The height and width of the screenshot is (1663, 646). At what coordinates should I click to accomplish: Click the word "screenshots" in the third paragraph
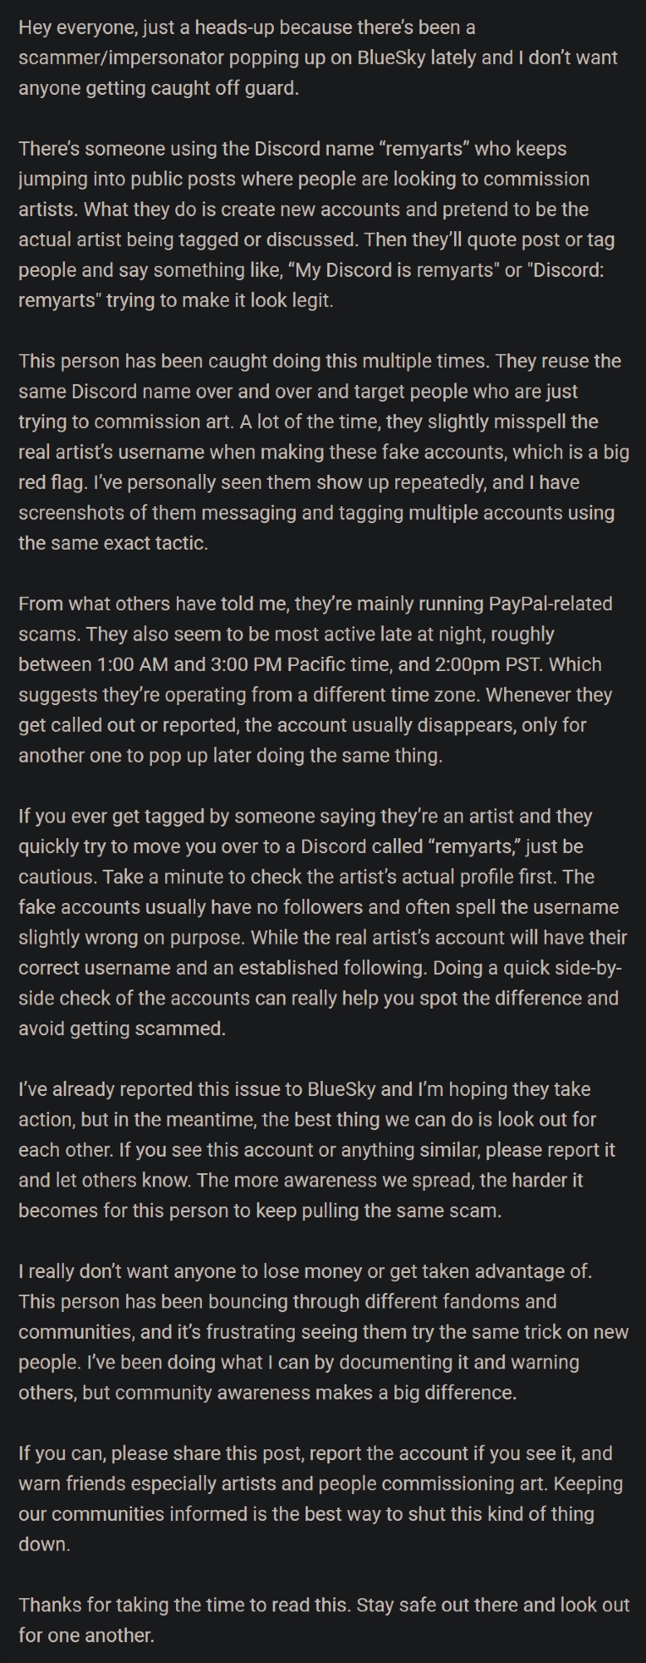pos(70,513)
